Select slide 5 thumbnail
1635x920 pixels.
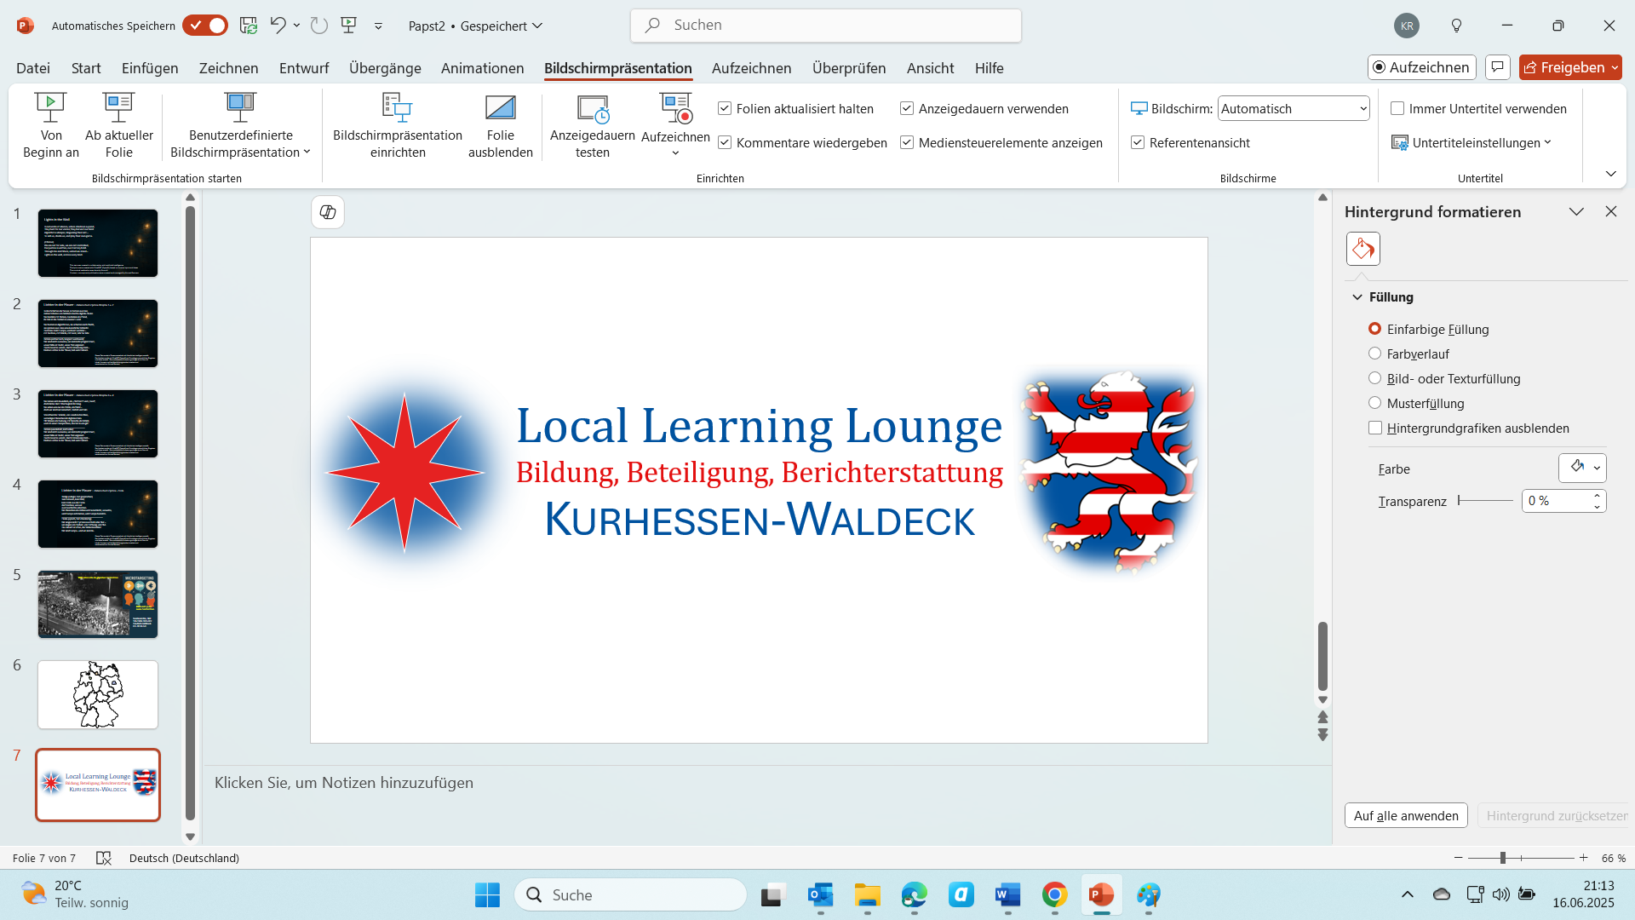coord(98,604)
